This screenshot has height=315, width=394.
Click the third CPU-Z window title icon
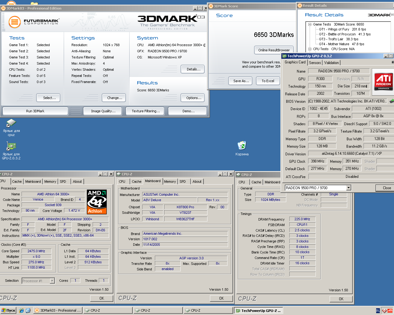coord(238,174)
